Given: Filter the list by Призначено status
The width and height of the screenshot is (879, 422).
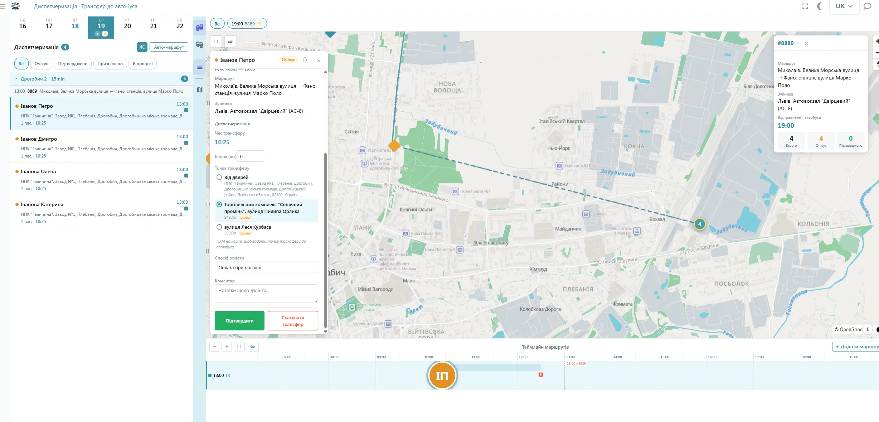Looking at the screenshot, I should point(110,64).
